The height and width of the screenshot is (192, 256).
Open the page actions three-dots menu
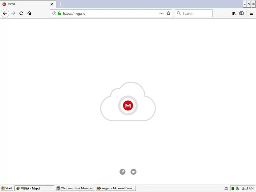click(161, 13)
